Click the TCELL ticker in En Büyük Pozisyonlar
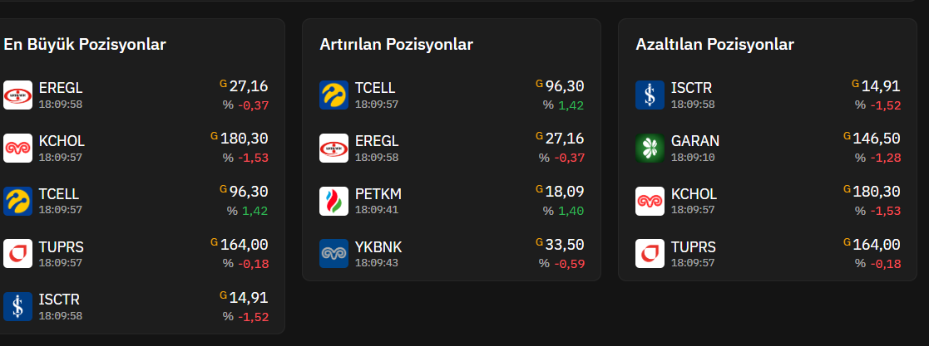This screenshot has height=346, width=929. (x=59, y=194)
